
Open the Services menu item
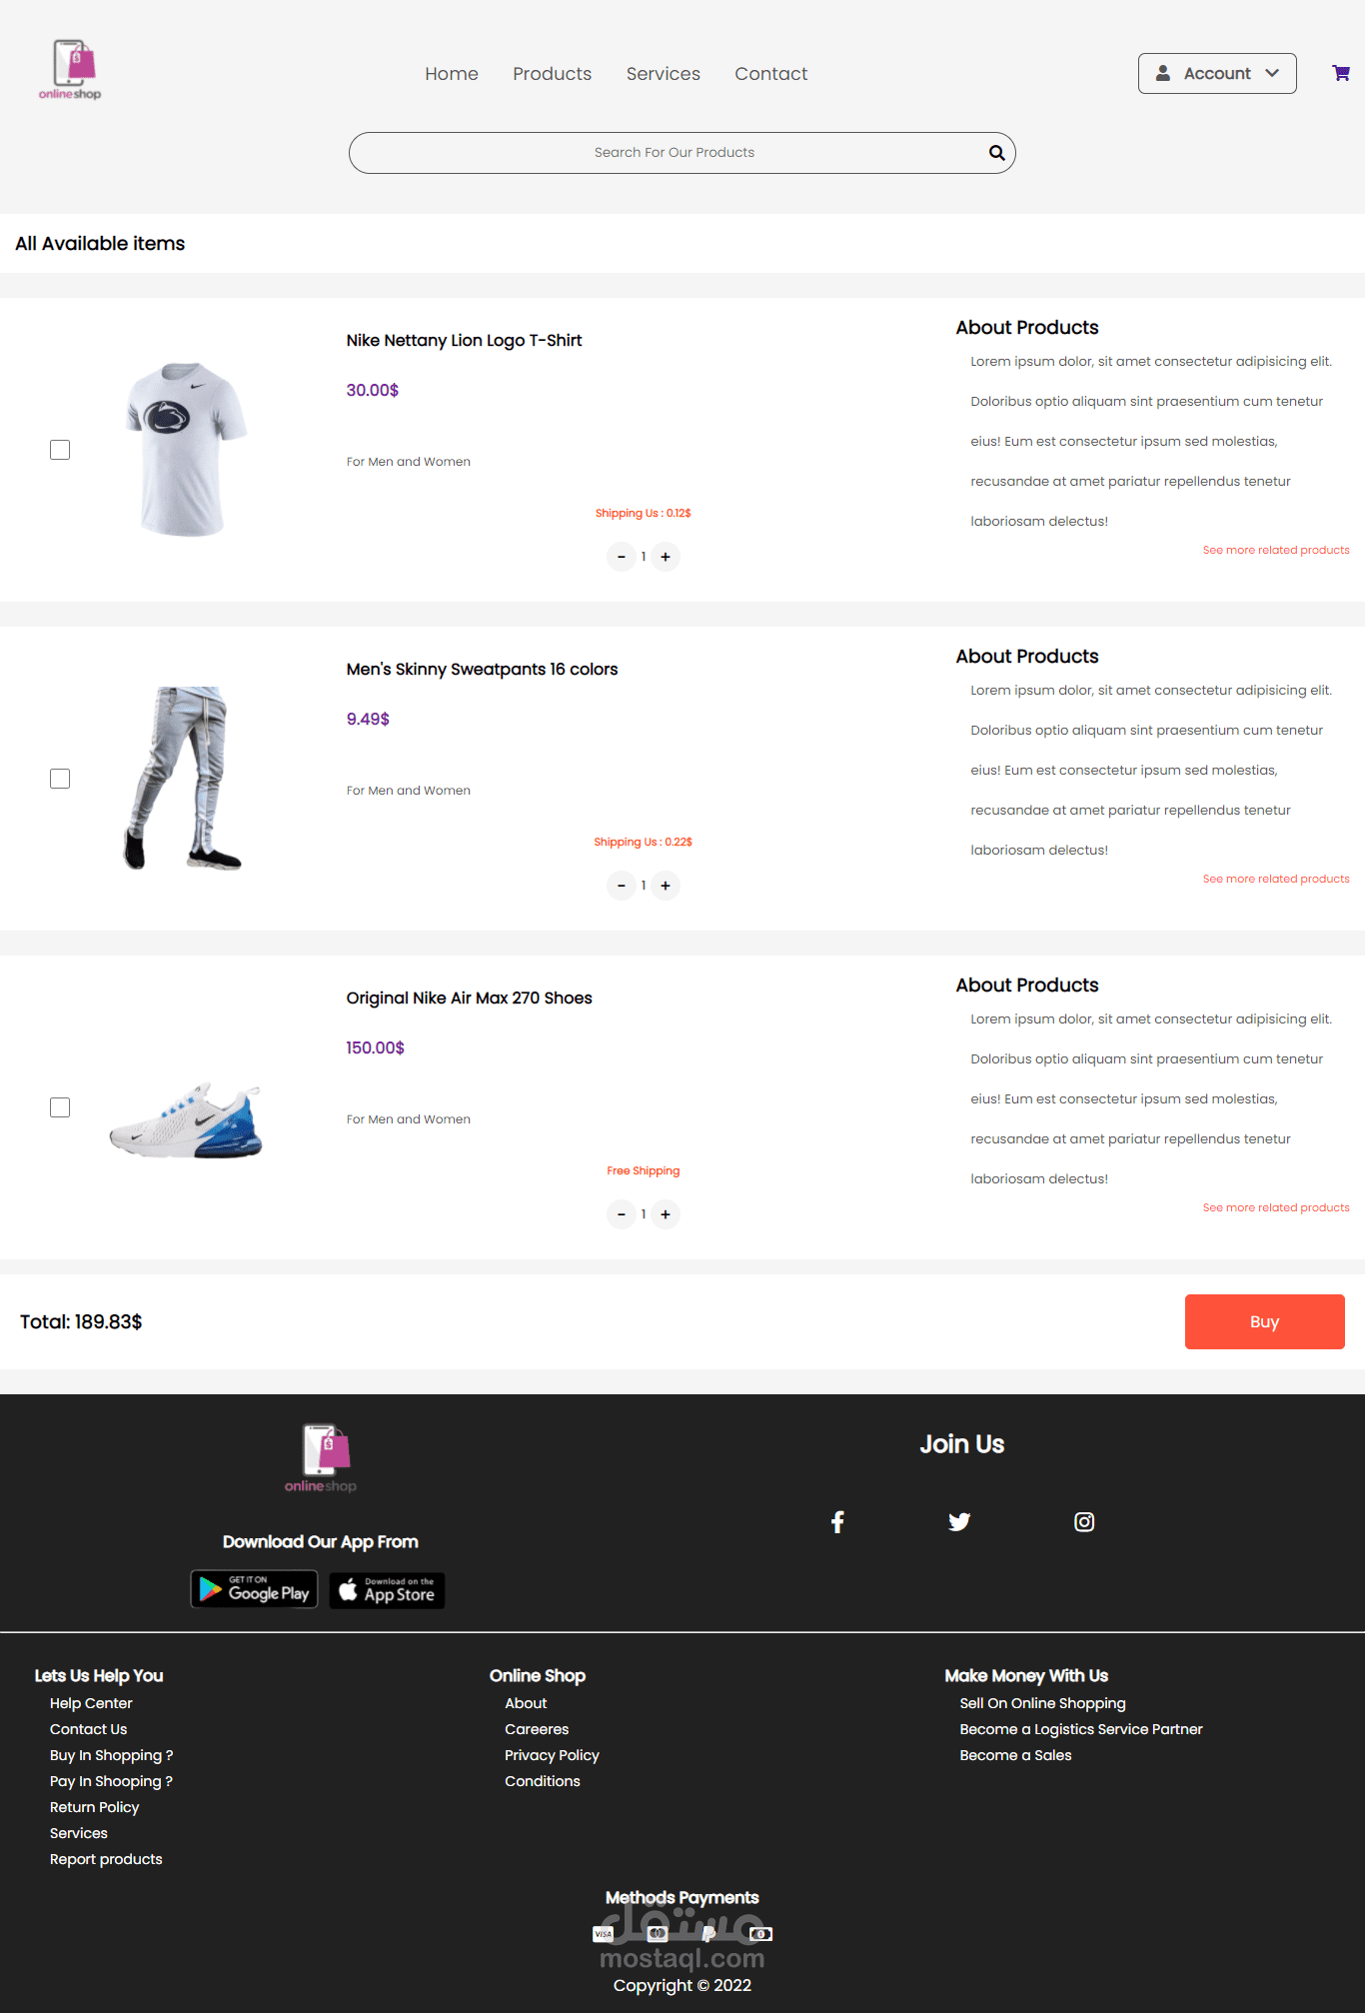[x=664, y=74]
